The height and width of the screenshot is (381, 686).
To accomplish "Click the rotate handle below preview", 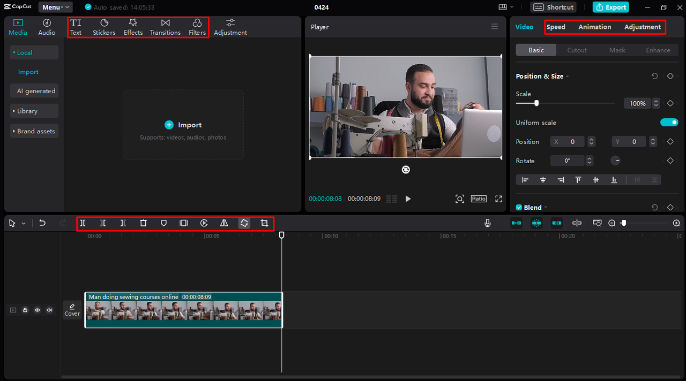I will point(406,170).
